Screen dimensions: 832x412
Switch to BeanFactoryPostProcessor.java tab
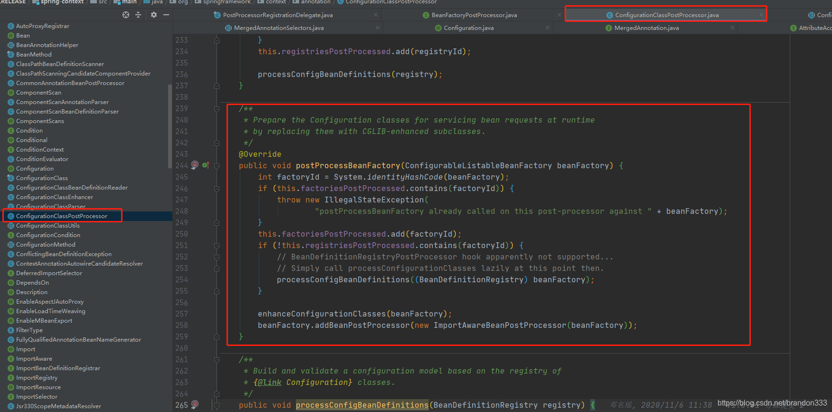point(474,15)
